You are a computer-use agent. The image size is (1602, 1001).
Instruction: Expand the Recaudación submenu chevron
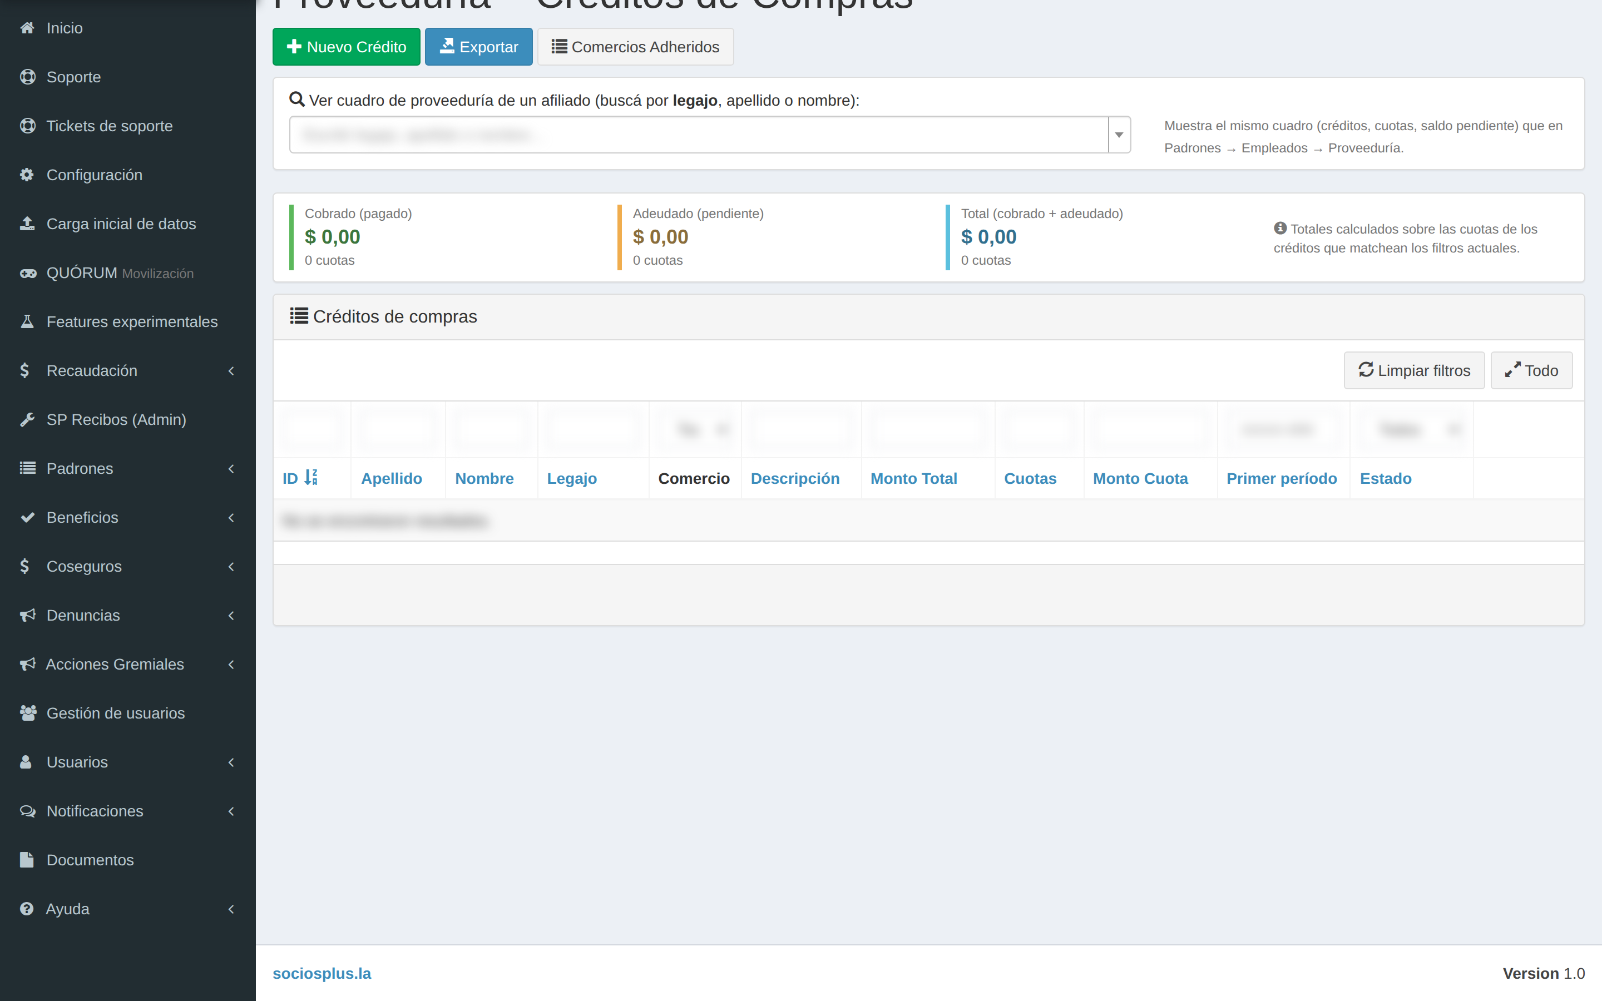coord(231,371)
